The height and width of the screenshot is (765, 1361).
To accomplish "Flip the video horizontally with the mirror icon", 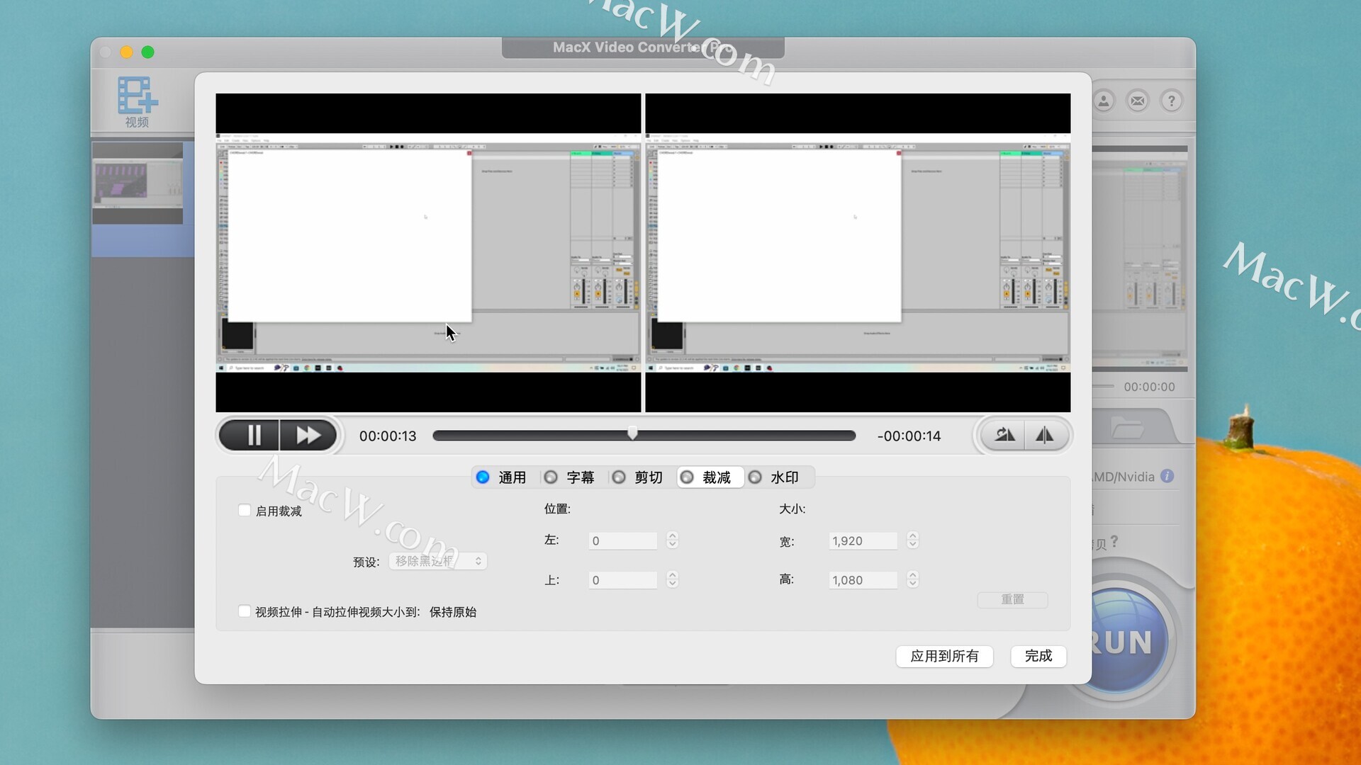I will click(x=1045, y=435).
